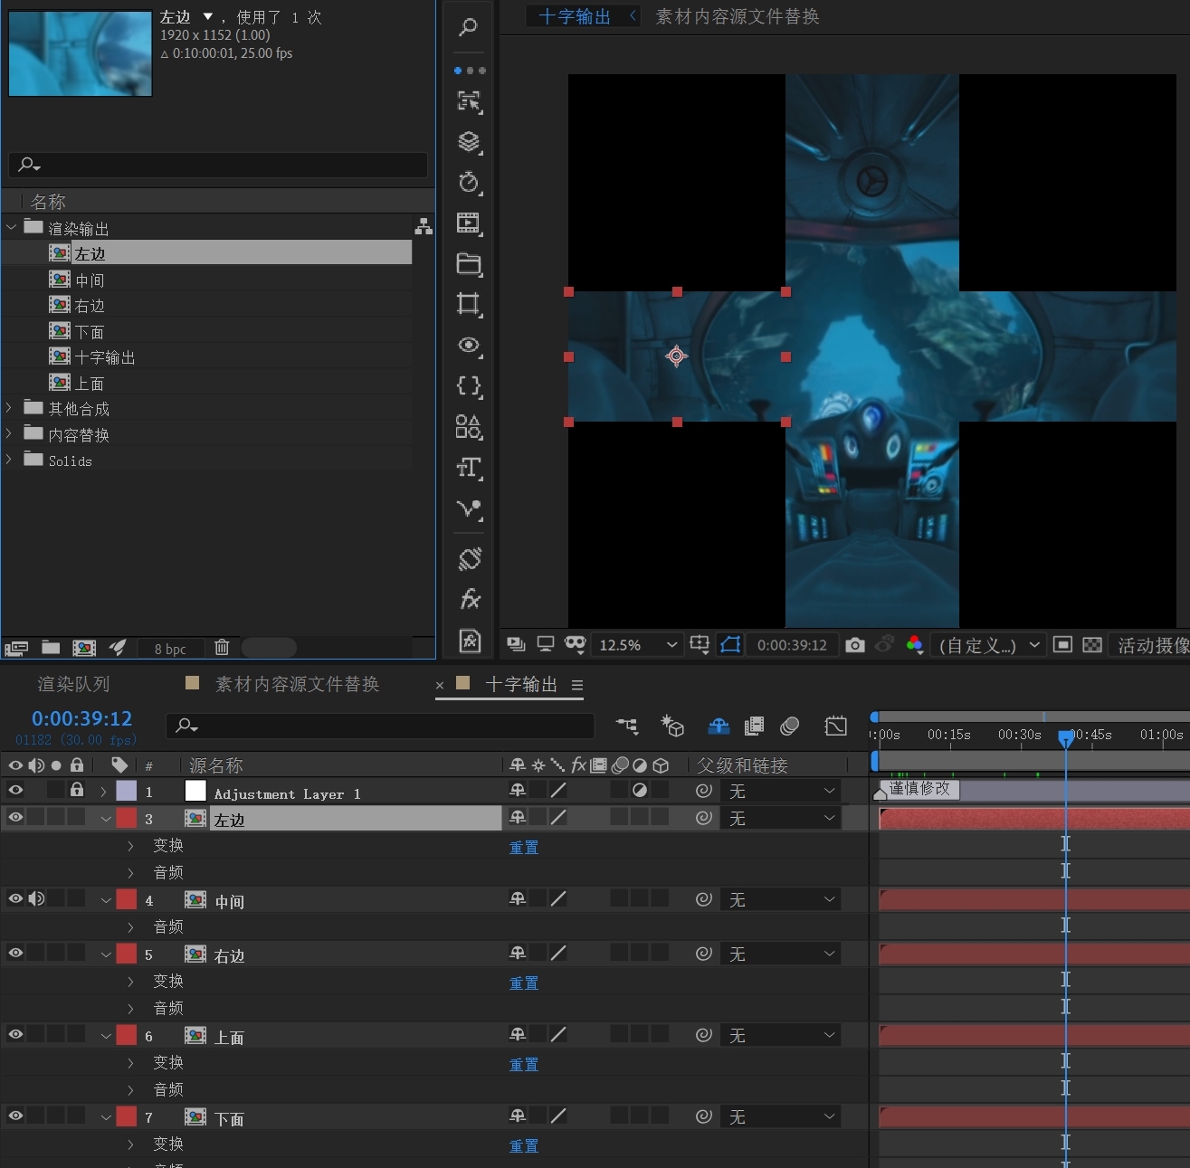Select the 十字输出 timeline tab

(x=521, y=684)
